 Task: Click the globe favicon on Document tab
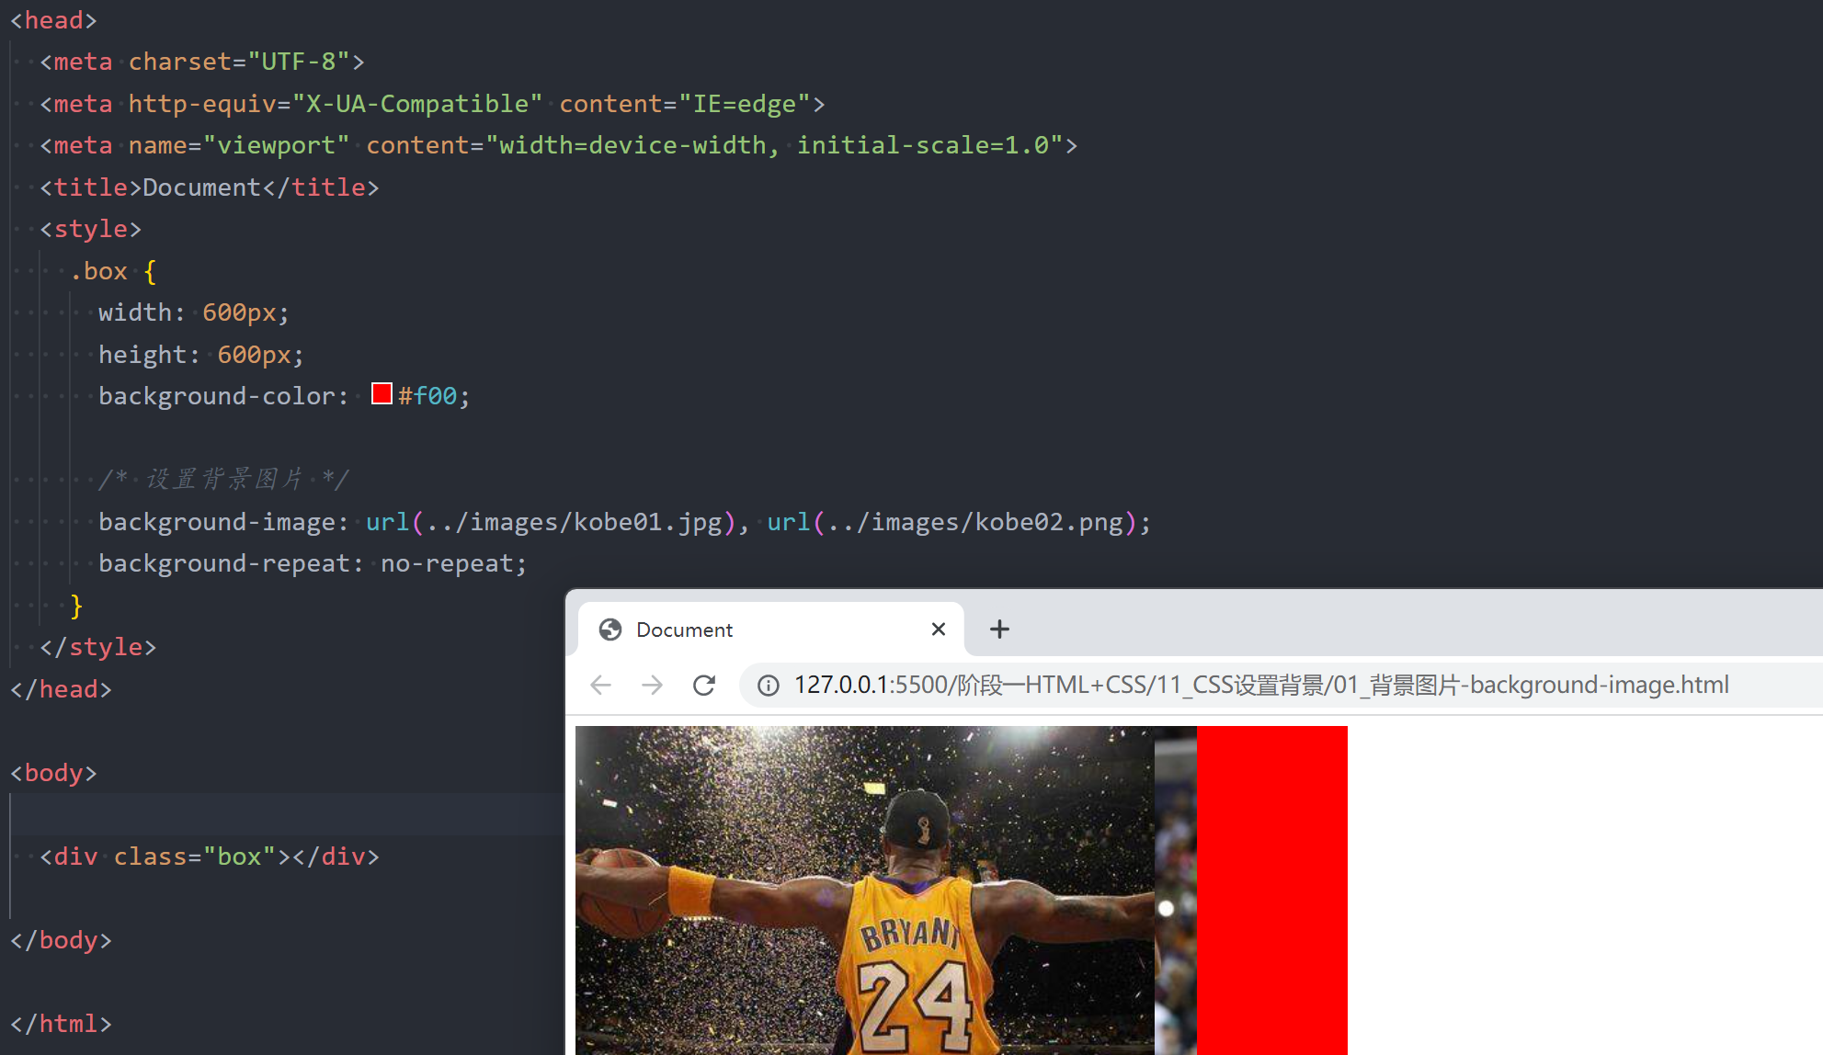[610, 630]
